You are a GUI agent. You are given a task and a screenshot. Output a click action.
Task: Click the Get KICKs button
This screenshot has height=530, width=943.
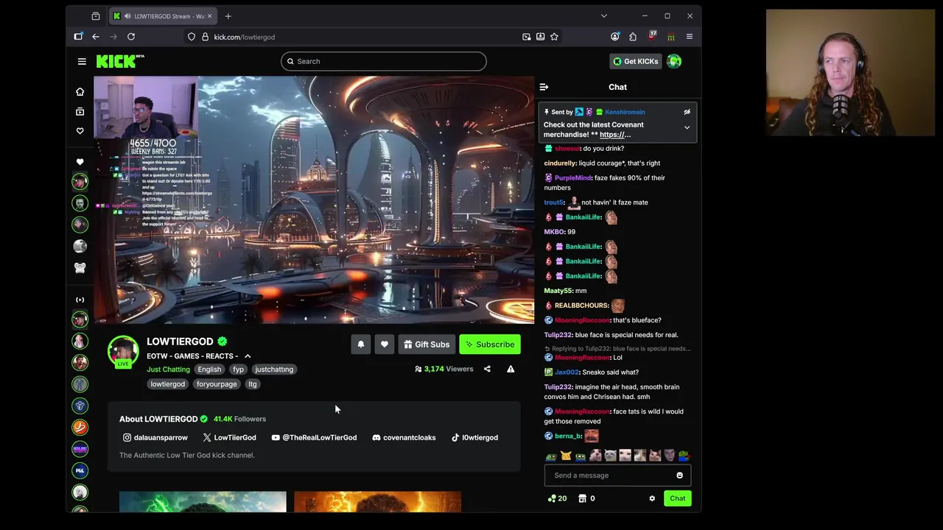click(x=635, y=61)
